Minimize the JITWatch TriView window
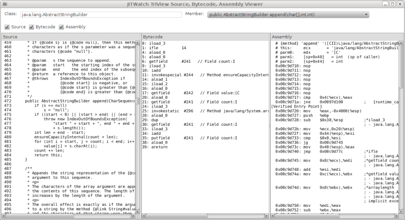 [385, 4]
